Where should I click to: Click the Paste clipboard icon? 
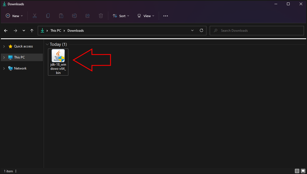[61, 16]
